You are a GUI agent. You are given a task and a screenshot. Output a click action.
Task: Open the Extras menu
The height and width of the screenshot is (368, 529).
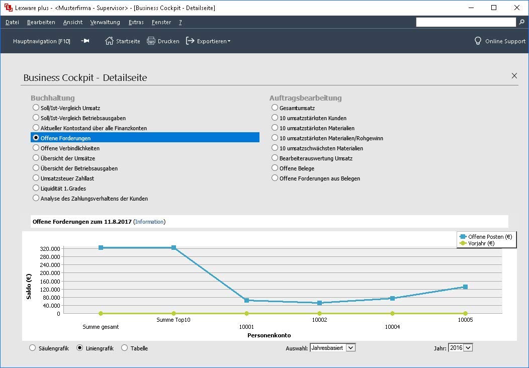(x=136, y=22)
